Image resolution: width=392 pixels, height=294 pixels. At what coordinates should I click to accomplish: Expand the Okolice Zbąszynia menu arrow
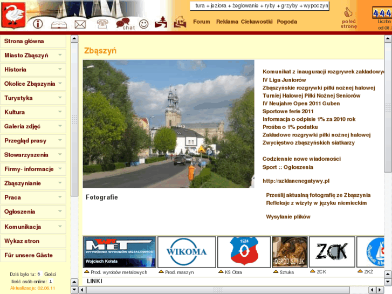tap(60, 83)
